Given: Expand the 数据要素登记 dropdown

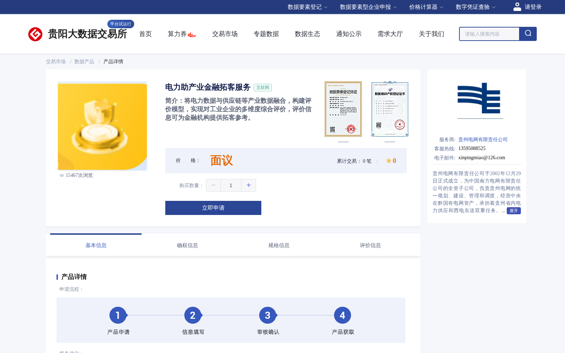Looking at the screenshot, I should point(307,7).
